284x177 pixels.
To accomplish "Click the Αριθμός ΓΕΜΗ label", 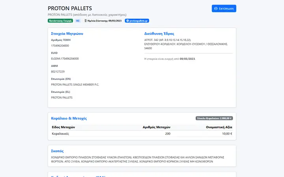I will [x=61, y=40].
